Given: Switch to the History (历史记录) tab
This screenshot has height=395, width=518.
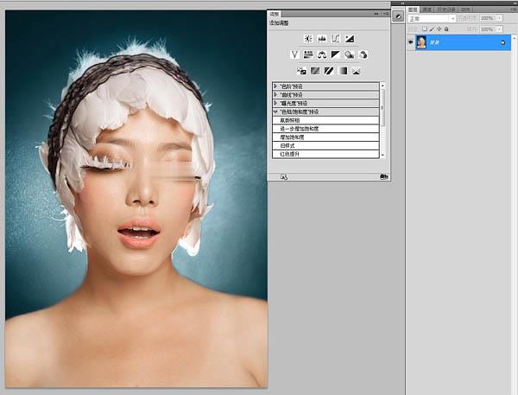Looking at the screenshot, I should click(x=443, y=9).
